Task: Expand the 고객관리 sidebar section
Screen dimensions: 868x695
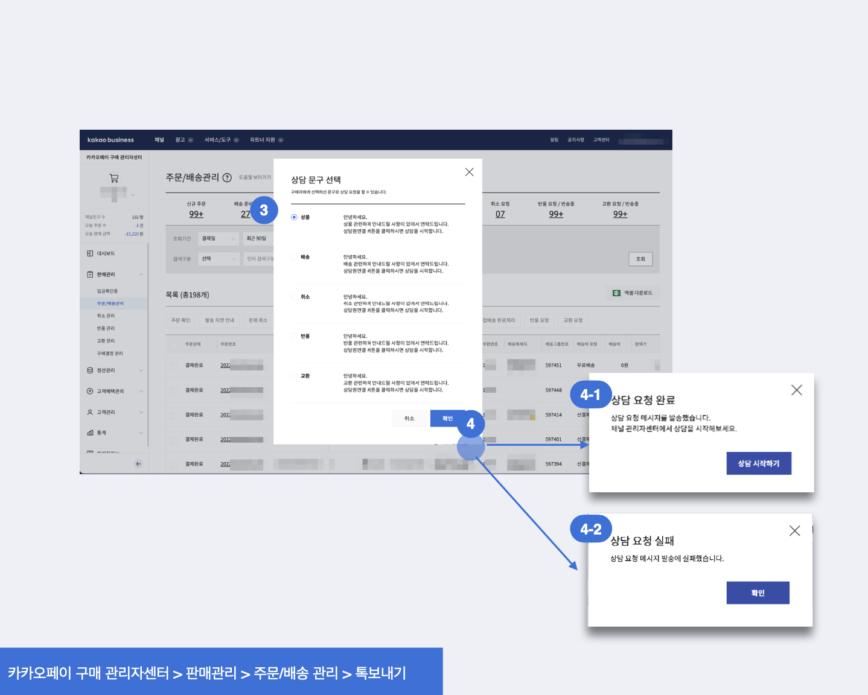Action: point(141,412)
